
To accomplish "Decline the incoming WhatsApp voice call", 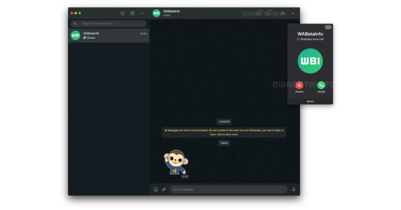I will [299, 85].
